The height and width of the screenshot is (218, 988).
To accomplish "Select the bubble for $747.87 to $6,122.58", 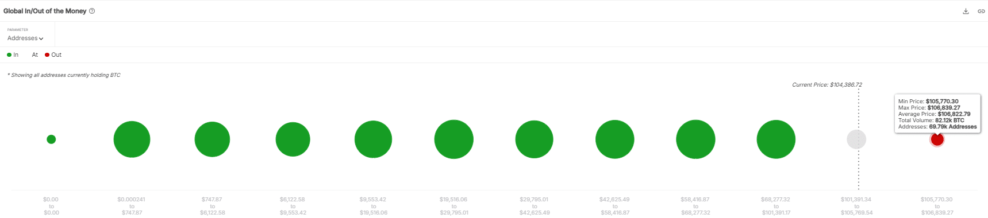I will tap(212, 139).
